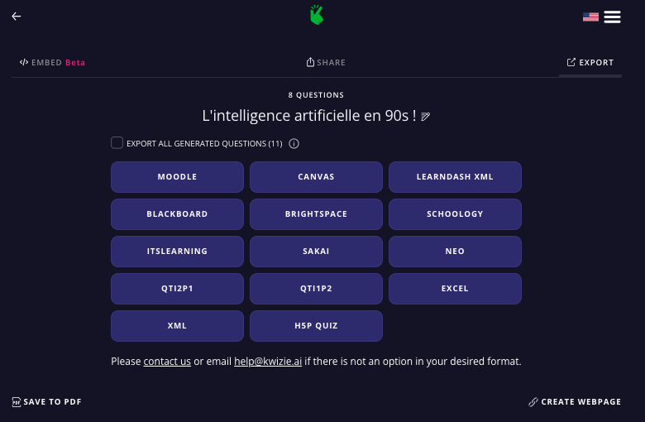
Task: Click the Save to PDF icon
Action: 17,402
